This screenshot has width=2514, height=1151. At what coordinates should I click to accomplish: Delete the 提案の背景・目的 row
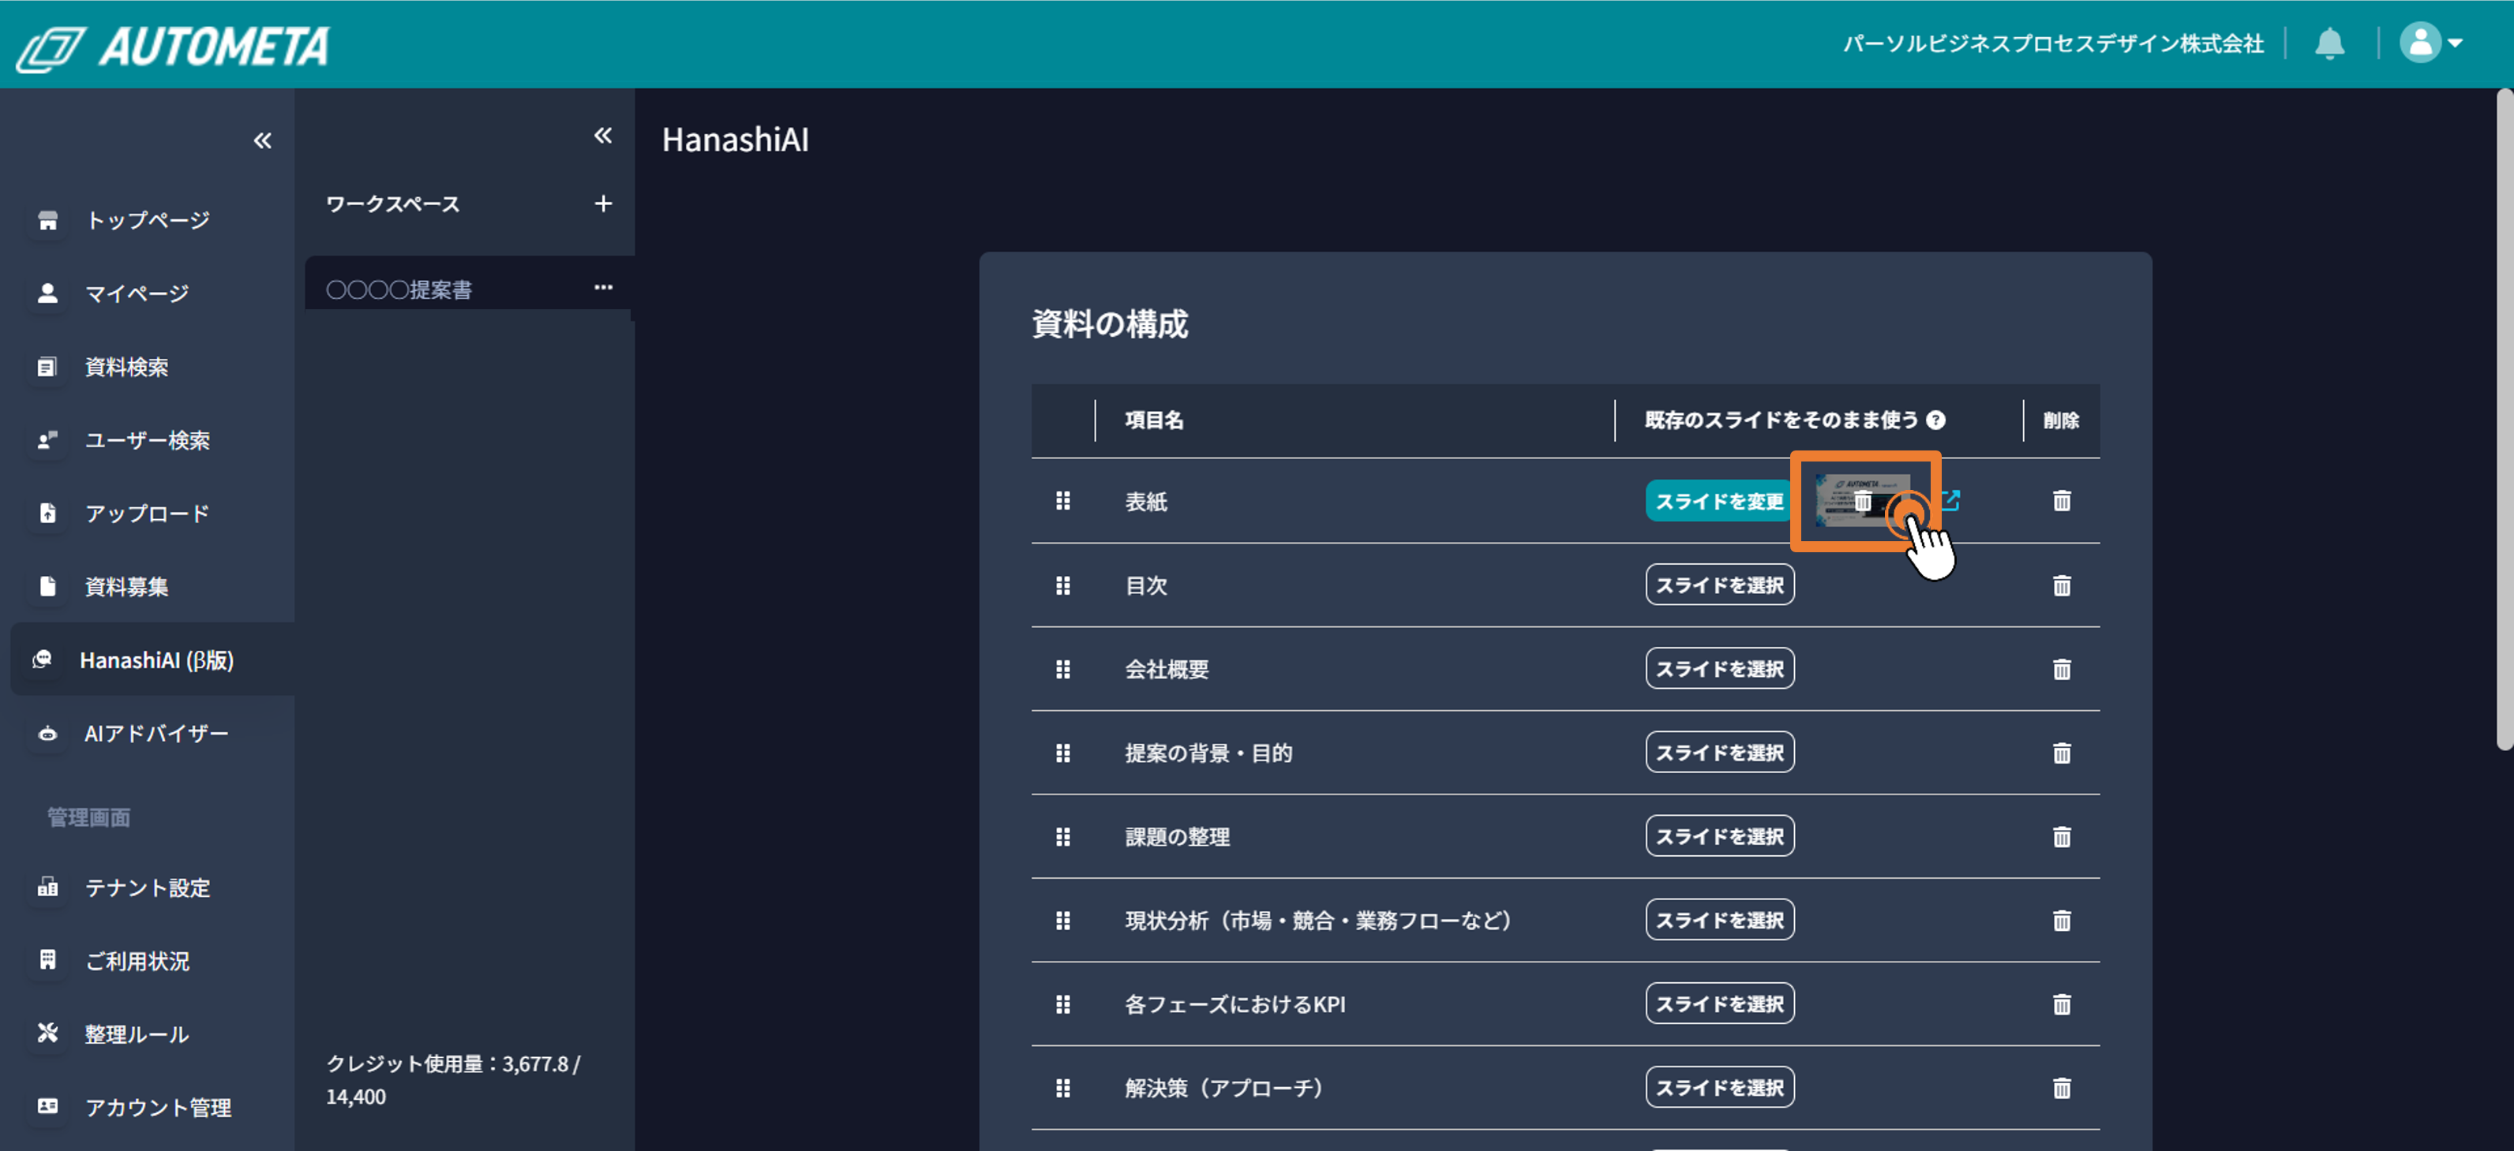(2061, 753)
